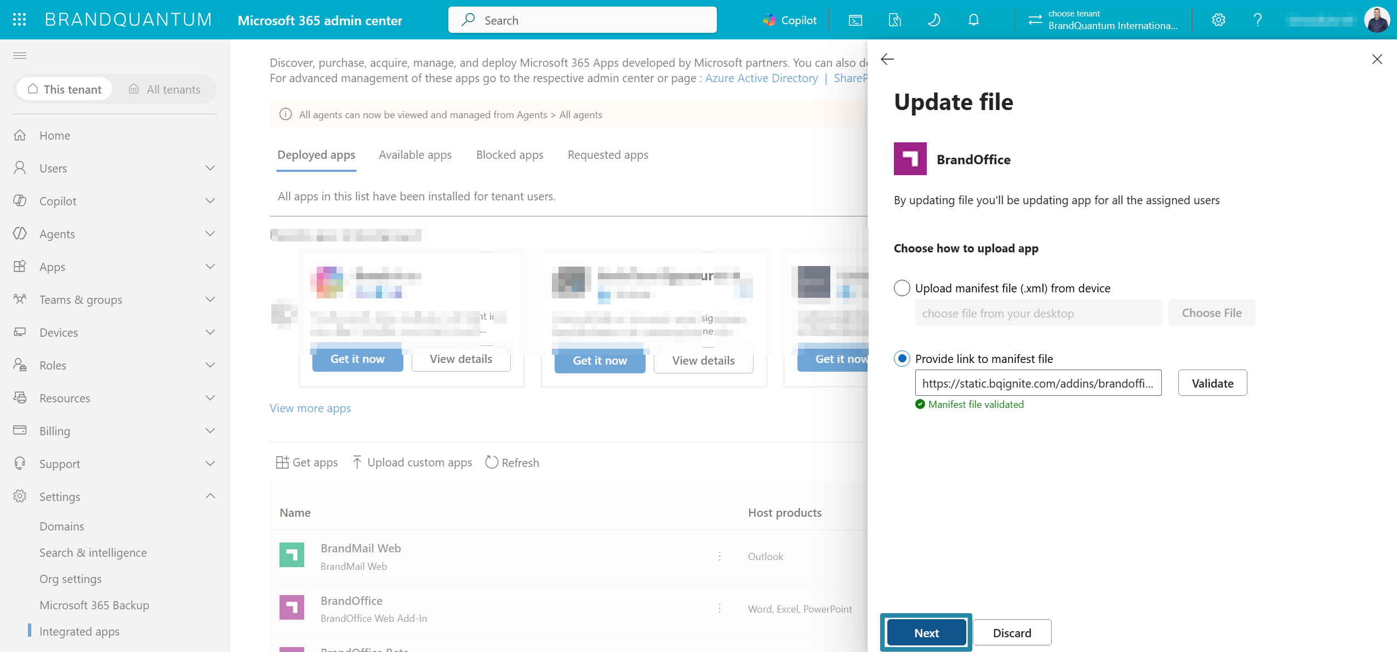Open Search & intelligence settings
This screenshot has width=1397, height=652.
(93, 552)
